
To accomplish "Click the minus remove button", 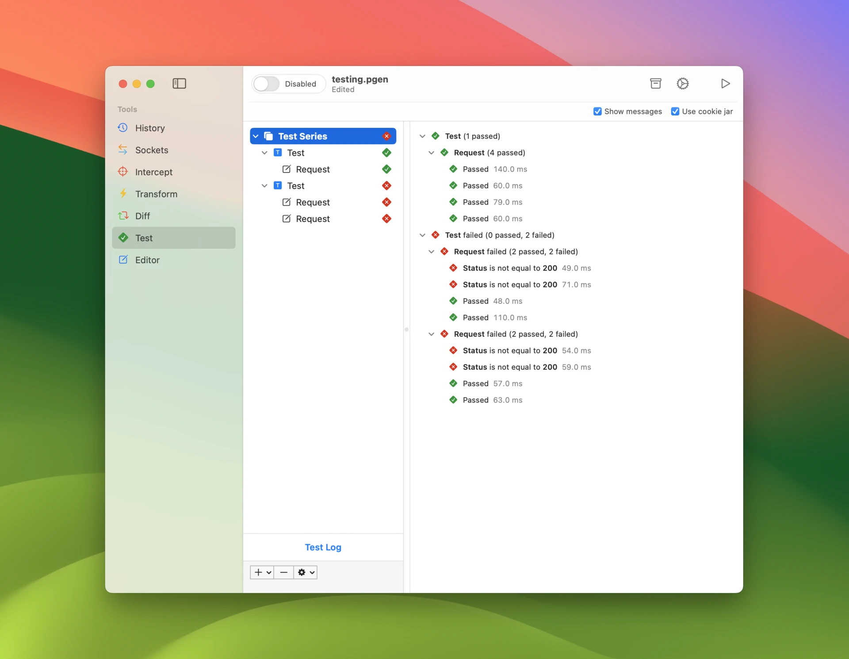I will pos(284,572).
